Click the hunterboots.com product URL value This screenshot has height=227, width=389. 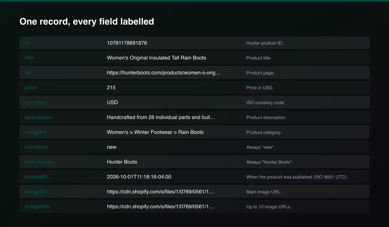[x=164, y=72]
